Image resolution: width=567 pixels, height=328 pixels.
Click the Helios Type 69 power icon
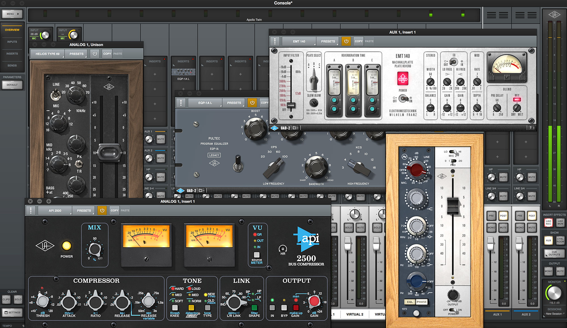click(95, 53)
